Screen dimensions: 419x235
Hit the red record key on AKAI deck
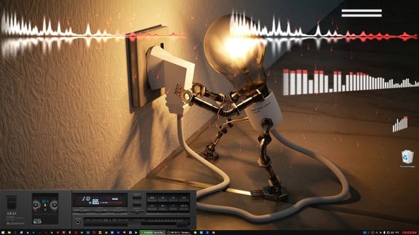[153, 206]
